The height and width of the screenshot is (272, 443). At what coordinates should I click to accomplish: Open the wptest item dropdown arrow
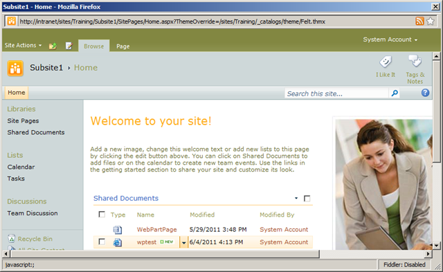183,242
